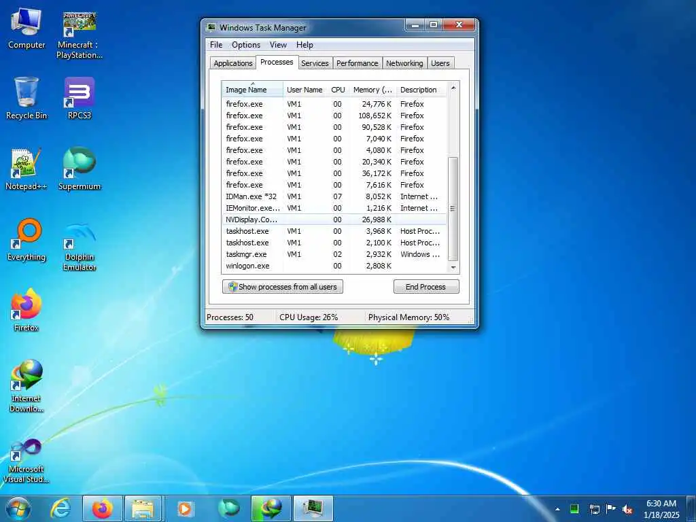Sort by the CPU column header
Viewport: 696px width, 522px height.
(x=338, y=89)
